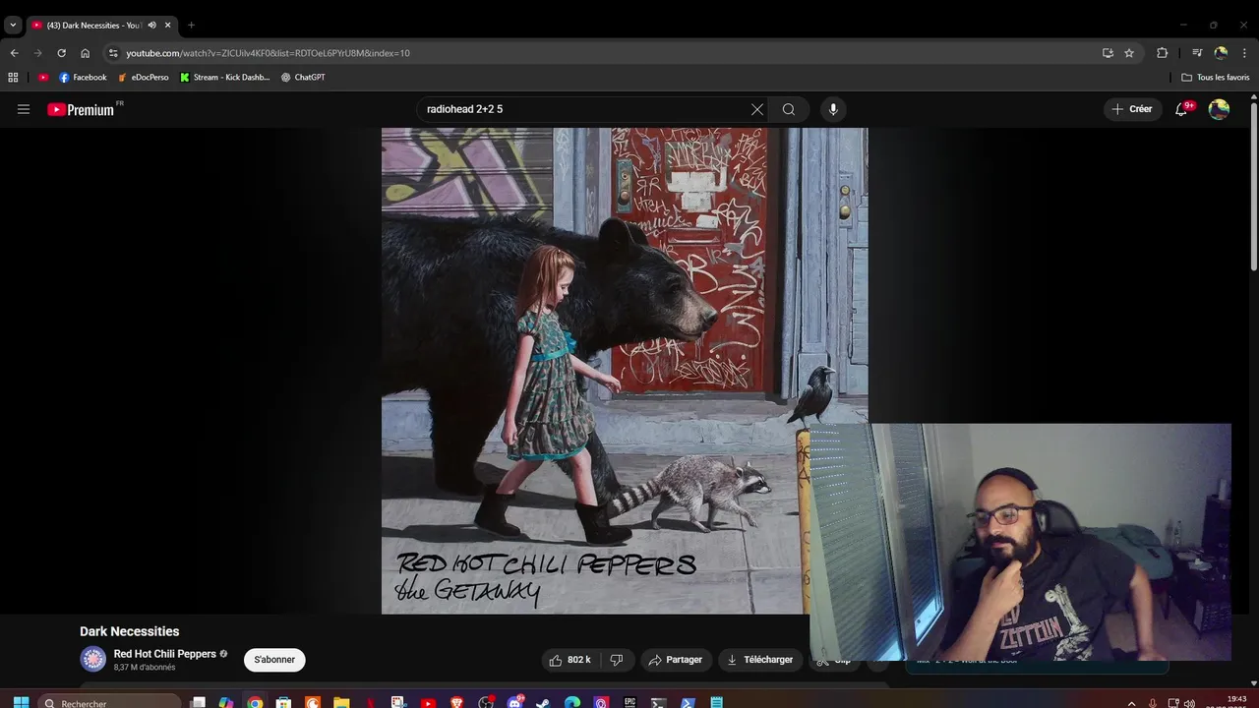
Task: Mute the Dark Necessities tab audio
Action: coord(151,25)
